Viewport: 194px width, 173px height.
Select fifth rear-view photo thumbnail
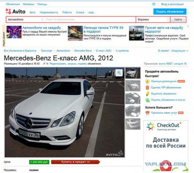[133, 124]
